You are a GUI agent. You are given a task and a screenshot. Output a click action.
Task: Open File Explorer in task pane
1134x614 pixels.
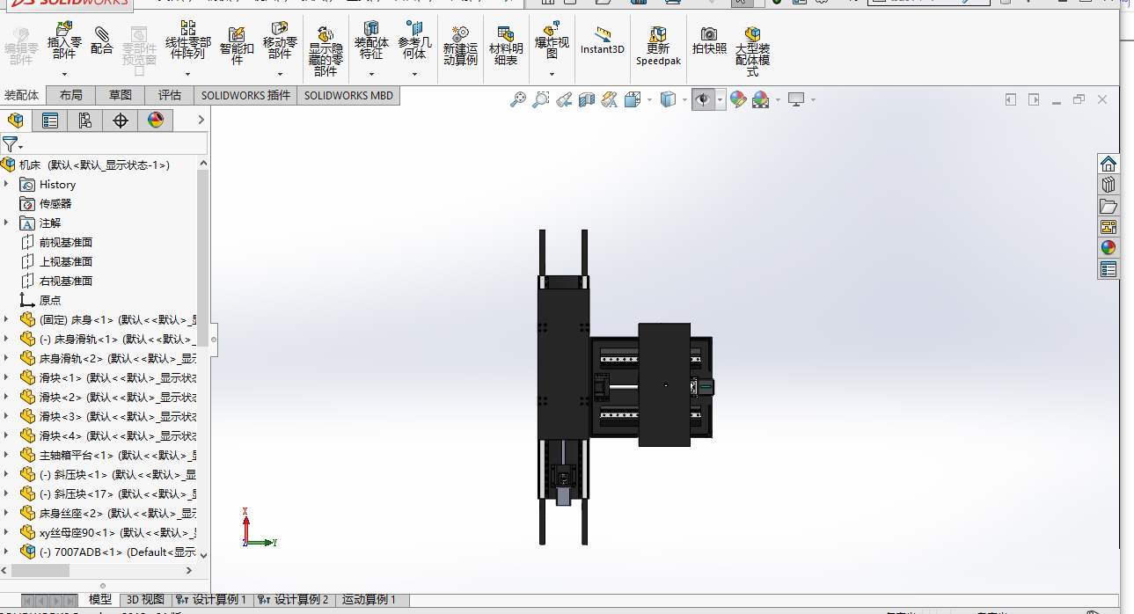click(1108, 206)
